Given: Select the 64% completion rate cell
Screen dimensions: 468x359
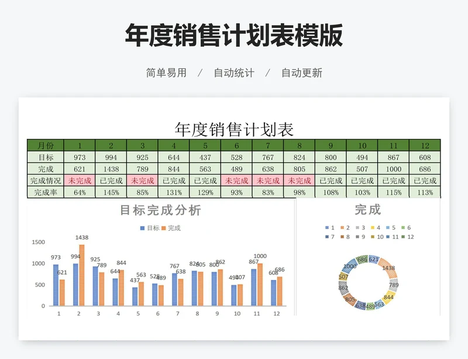Looking at the screenshot, I should click(80, 192).
